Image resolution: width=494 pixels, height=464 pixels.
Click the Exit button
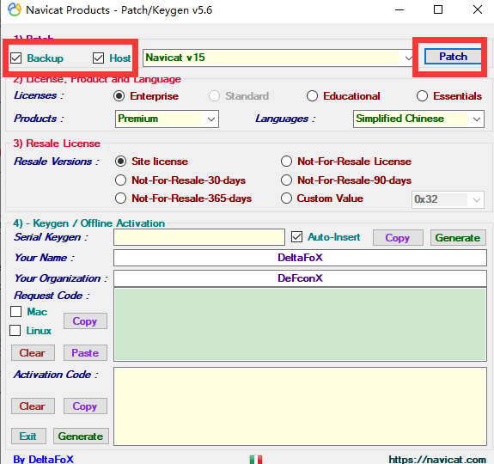pyautogui.click(x=28, y=437)
